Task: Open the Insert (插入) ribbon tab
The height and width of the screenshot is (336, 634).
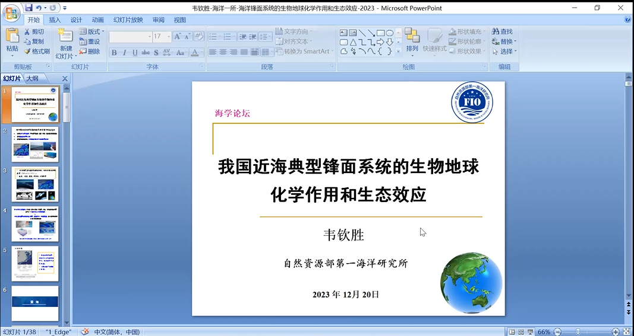Action: [x=55, y=20]
